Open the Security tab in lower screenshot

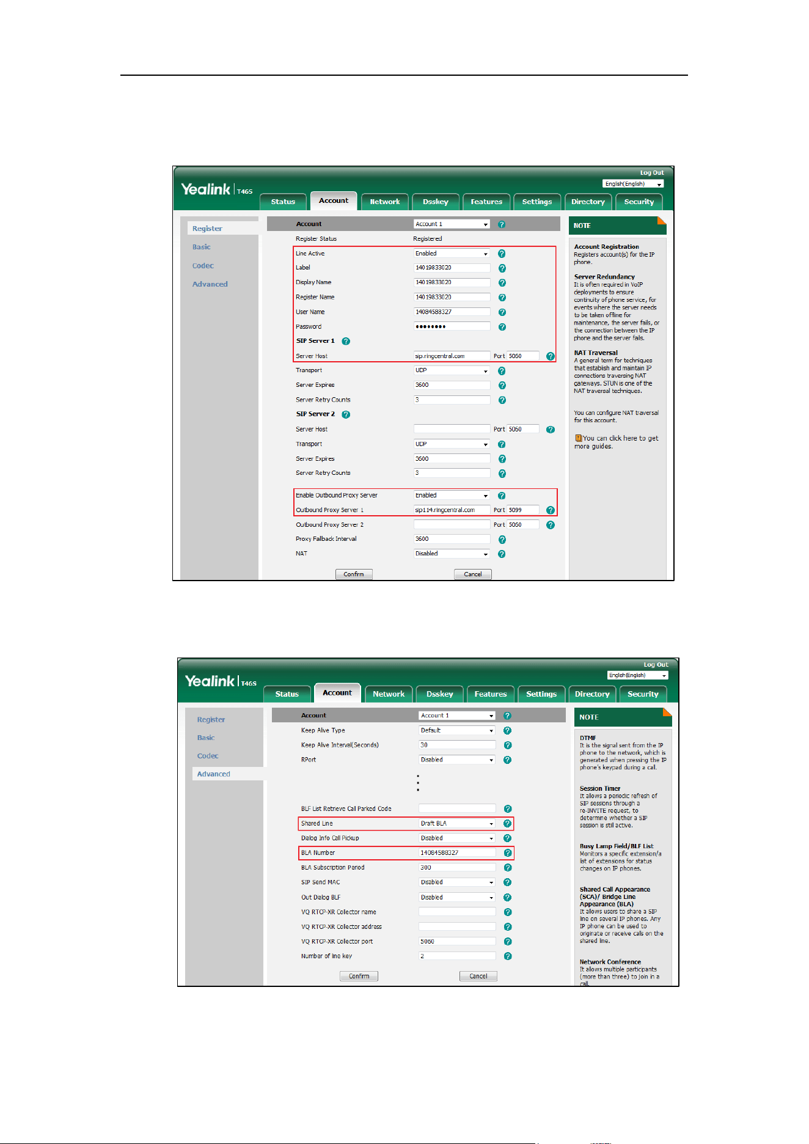[x=643, y=694]
